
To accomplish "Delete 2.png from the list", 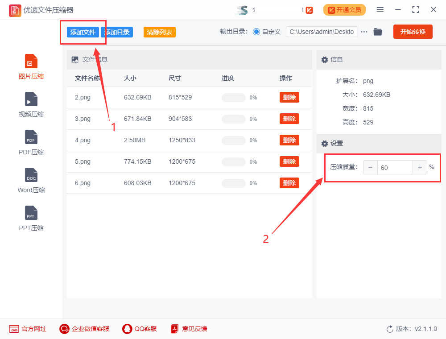I will tap(289, 97).
